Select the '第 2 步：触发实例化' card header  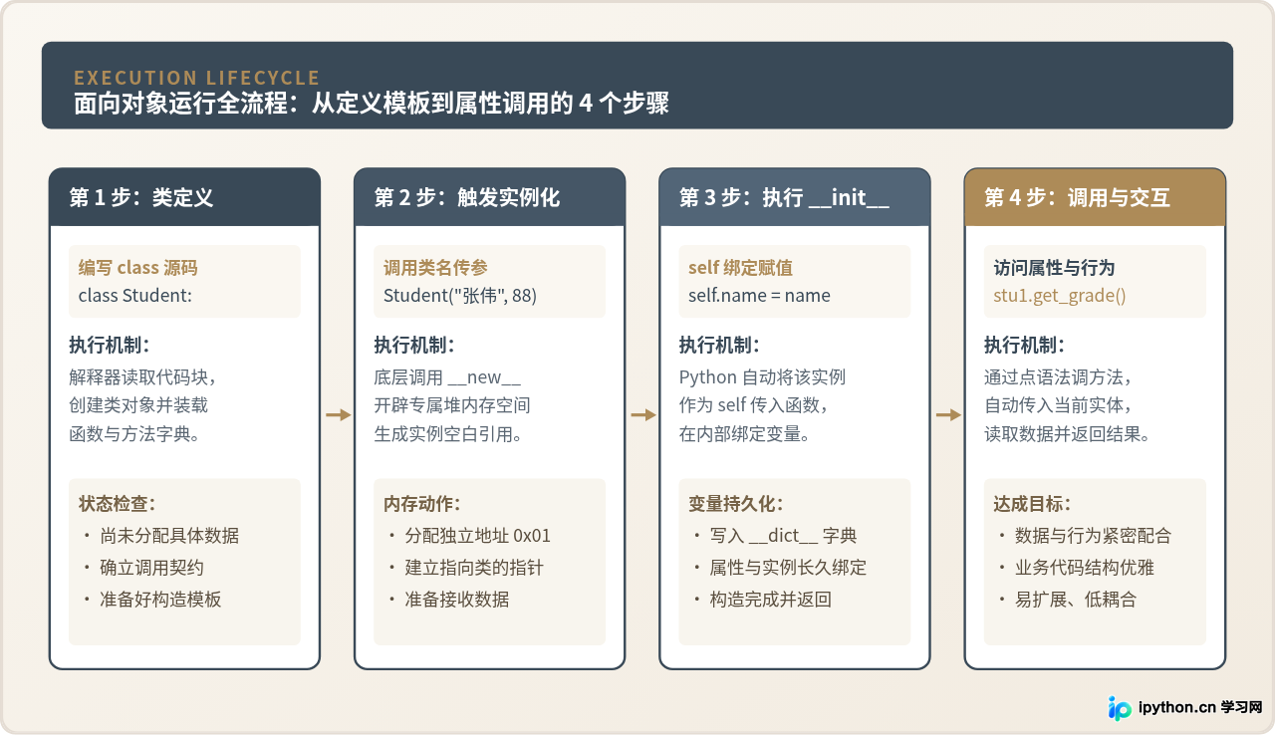490,197
